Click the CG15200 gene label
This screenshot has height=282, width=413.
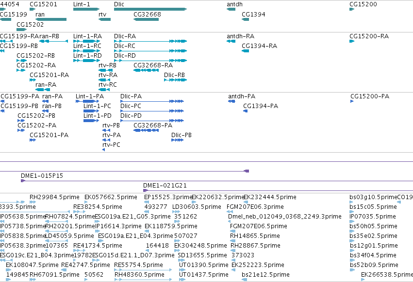click(363, 4)
